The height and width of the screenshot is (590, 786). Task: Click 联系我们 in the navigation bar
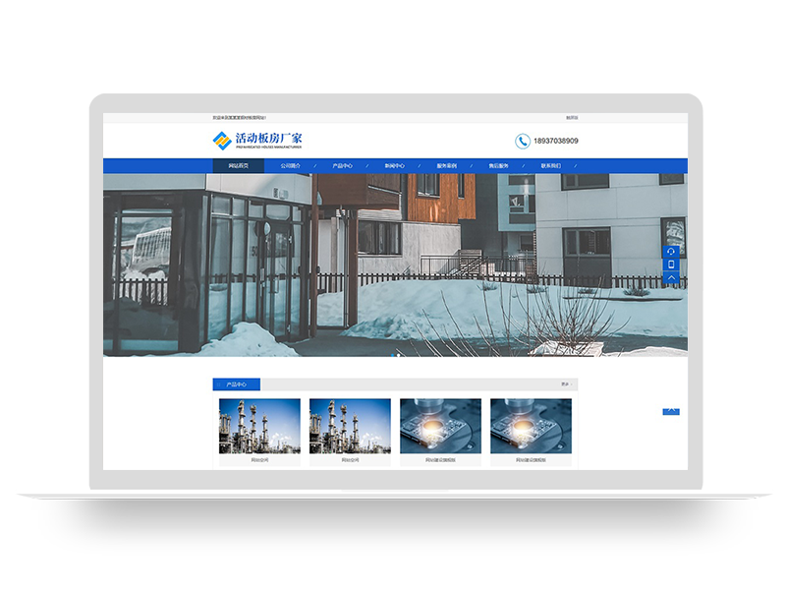pyautogui.click(x=550, y=166)
